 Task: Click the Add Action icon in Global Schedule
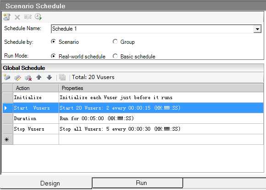click(x=7, y=78)
